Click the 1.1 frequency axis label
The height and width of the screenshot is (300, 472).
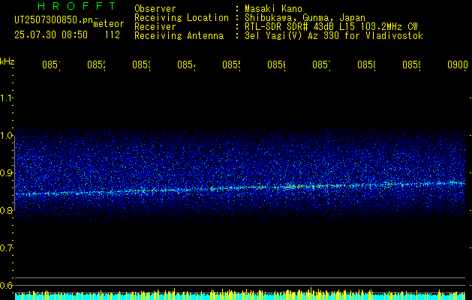[x=6, y=97]
